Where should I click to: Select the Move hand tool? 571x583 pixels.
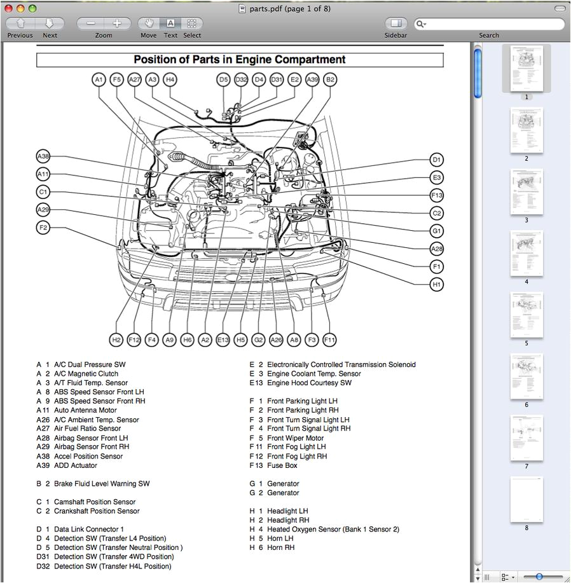coord(148,24)
